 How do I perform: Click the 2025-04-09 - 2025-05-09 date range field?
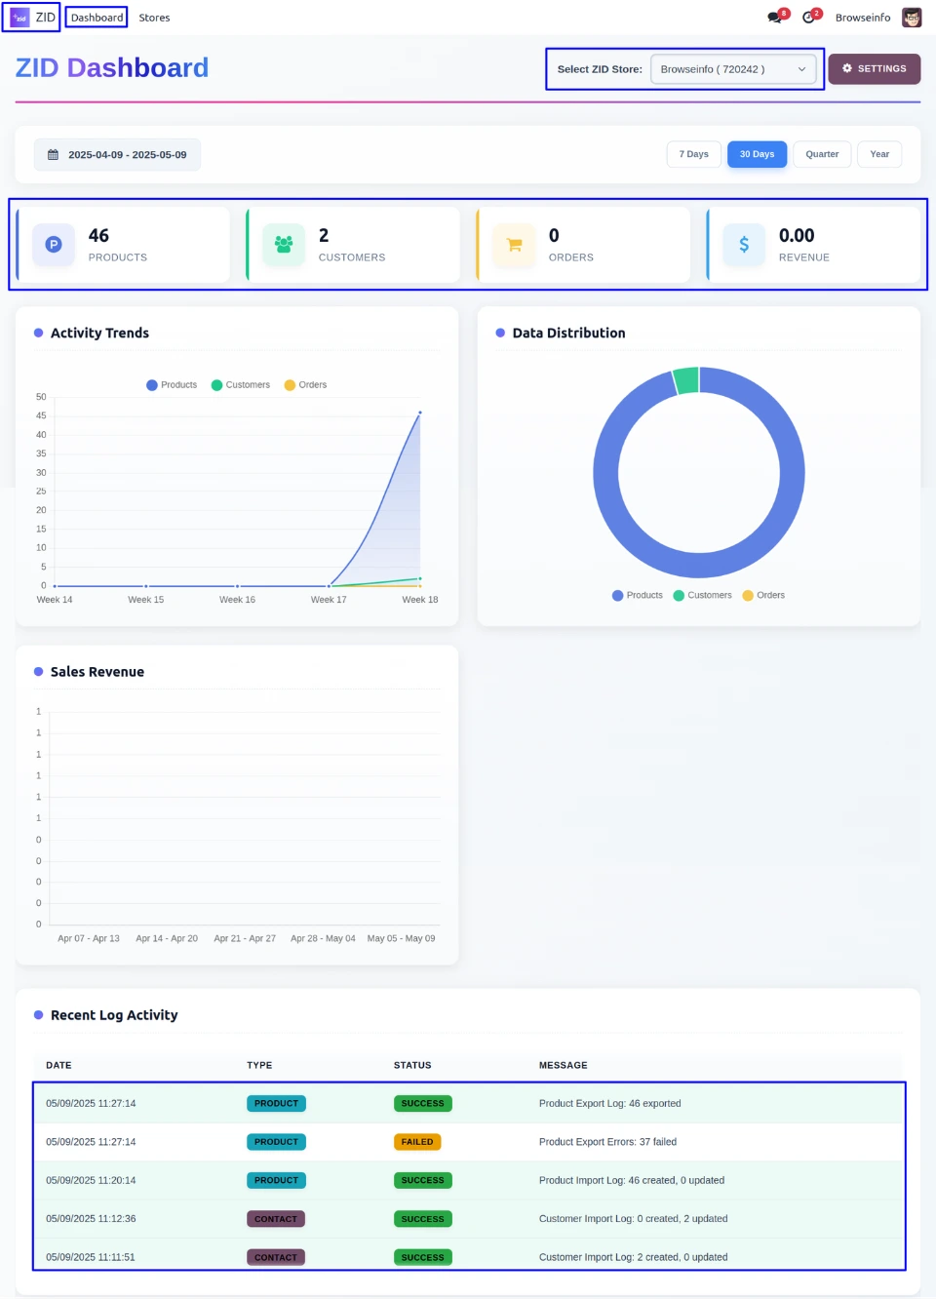118,155
